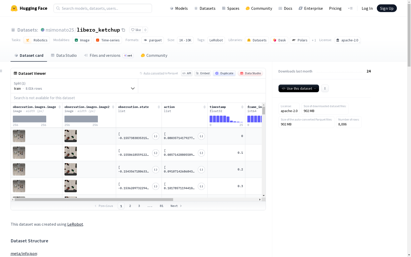Open first row observation.images.image thumbnail
Screen dimensions: 411x257
19,136
